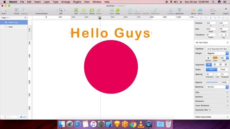The height and width of the screenshot is (129, 230).
Task: Click the Group toolbar icon
Action: click(x=17, y=10)
